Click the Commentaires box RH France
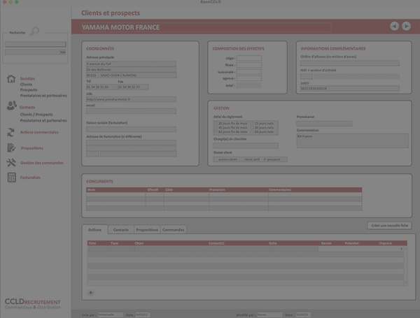Screen dimensions: 420x318 click(x=353, y=140)
